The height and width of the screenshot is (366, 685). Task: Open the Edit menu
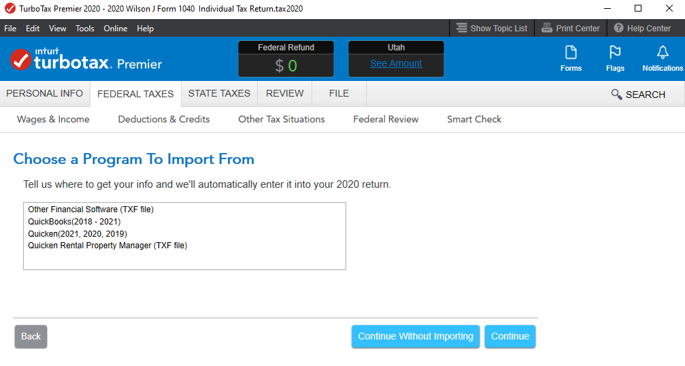coord(33,29)
